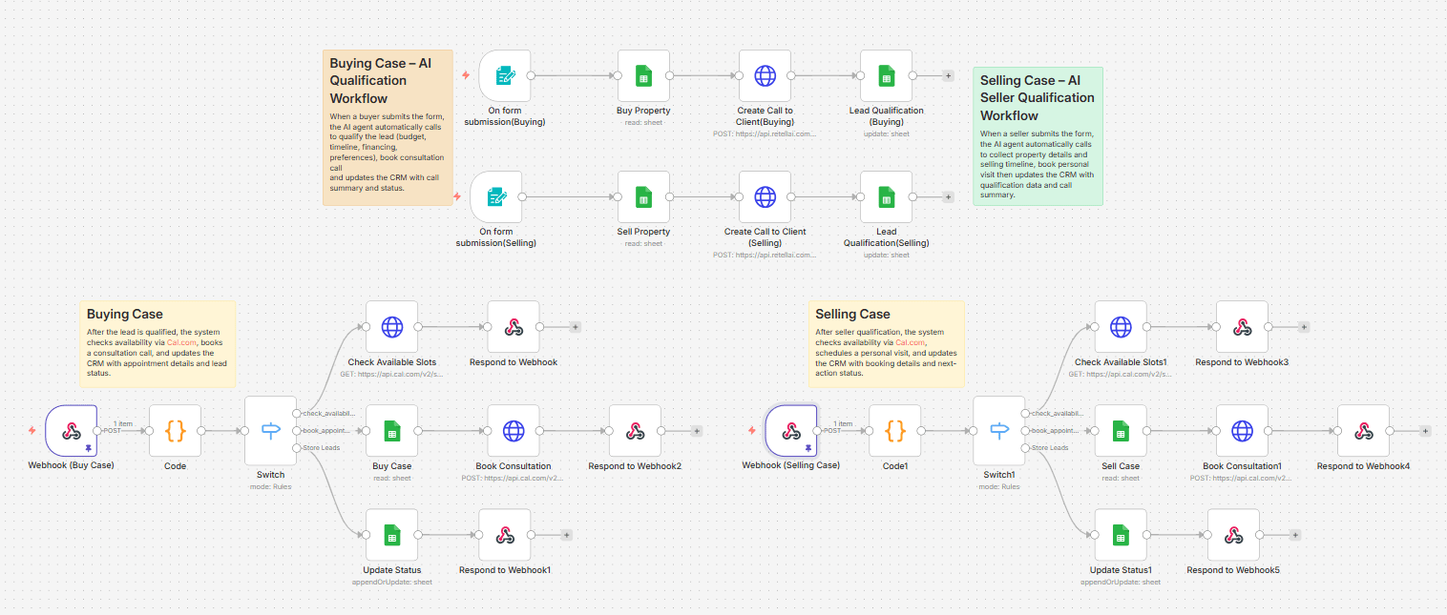Select the Update Status Google Sheets node
Image resolution: width=1447 pixels, height=615 pixels.
[x=391, y=535]
